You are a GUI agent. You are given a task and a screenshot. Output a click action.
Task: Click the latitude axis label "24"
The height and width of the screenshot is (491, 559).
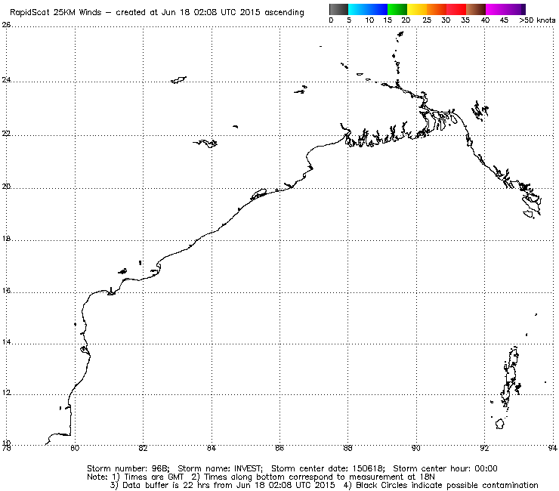pos(6,80)
